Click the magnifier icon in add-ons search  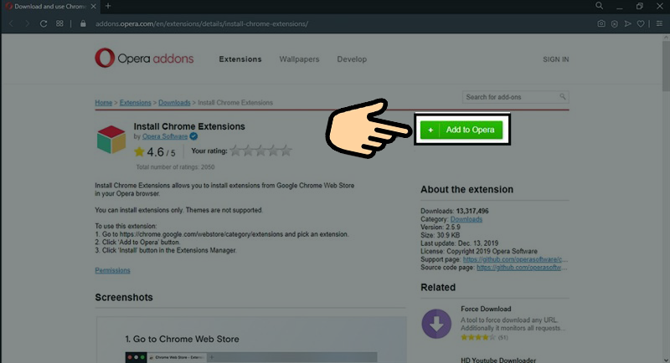(563, 97)
